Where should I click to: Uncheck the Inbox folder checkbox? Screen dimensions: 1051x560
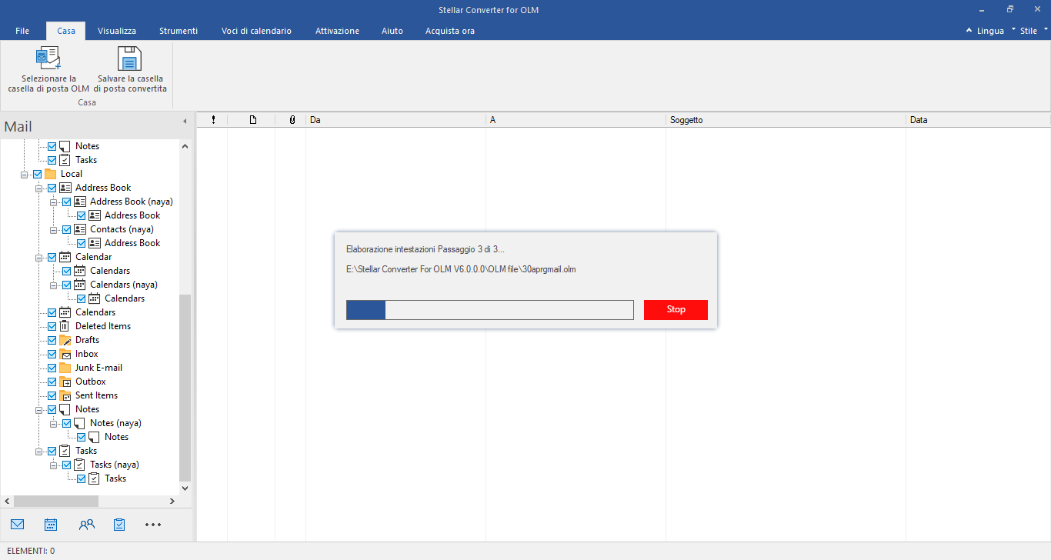52,354
